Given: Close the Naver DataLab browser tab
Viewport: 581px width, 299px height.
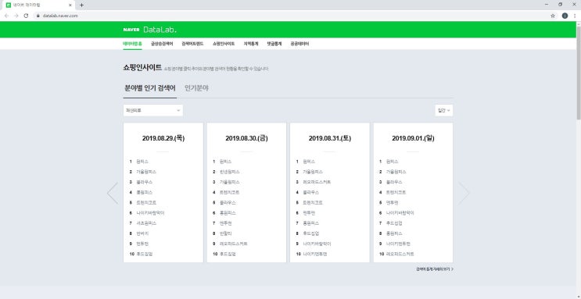Looking at the screenshot, I should [x=70, y=5].
